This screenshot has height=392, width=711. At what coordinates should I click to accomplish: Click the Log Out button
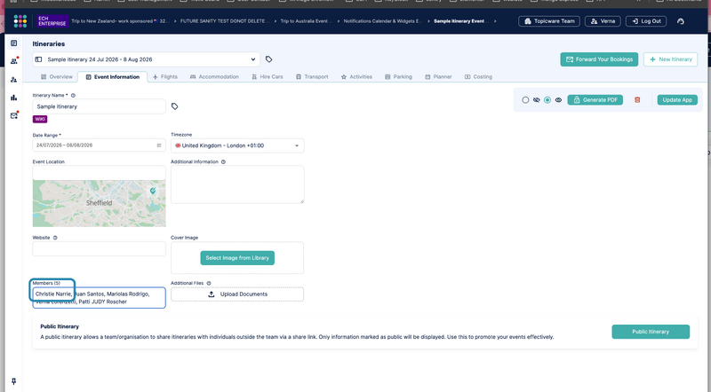(646, 21)
